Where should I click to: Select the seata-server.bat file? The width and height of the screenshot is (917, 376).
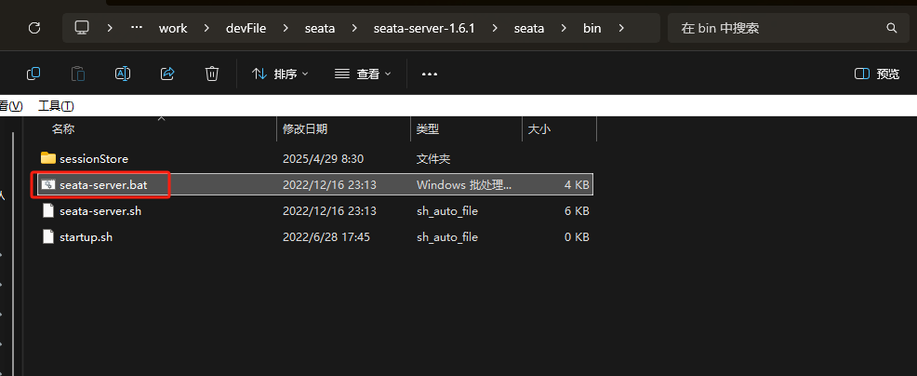point(102,185)
